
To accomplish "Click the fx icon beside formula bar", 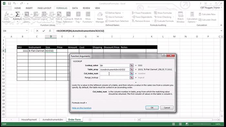I will pyautogui.click(x=50, y=31).
